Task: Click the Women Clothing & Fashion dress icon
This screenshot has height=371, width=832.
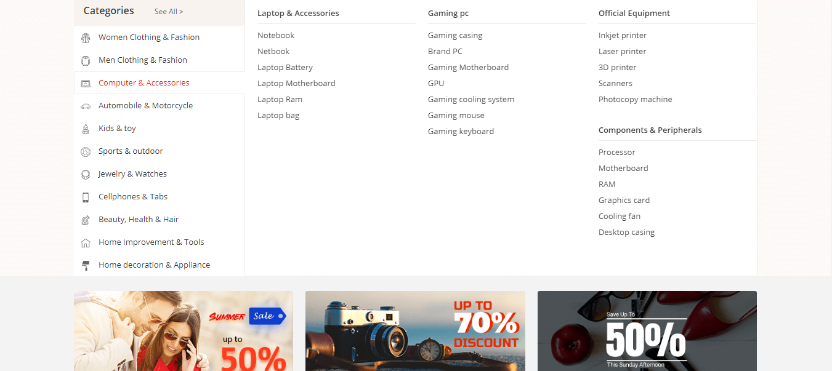Action: click(x=86, y=38)
